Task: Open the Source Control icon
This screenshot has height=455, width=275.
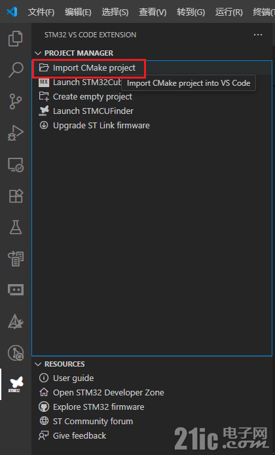Action: click(x=15, y=101)
